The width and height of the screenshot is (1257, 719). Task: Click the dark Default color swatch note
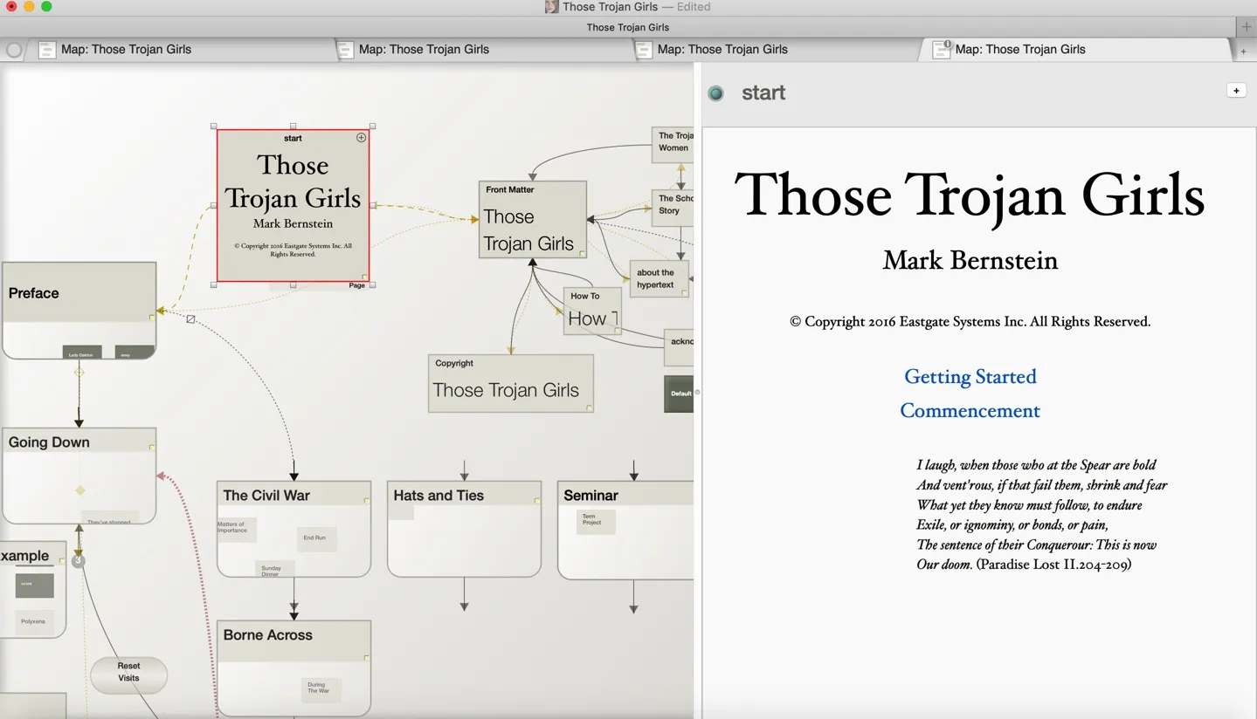680,394
